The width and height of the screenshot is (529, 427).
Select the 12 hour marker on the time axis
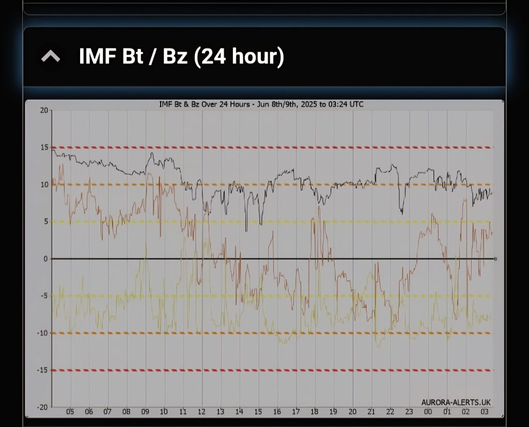tap(202, 412)
